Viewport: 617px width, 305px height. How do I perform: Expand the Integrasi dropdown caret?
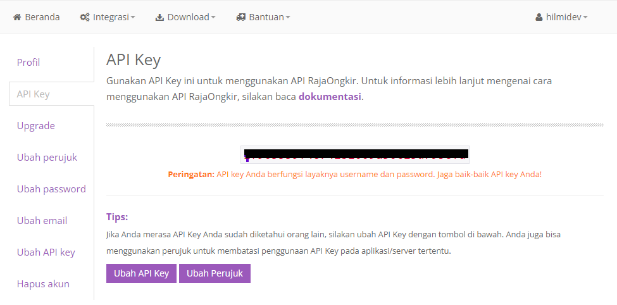[133, 18]
